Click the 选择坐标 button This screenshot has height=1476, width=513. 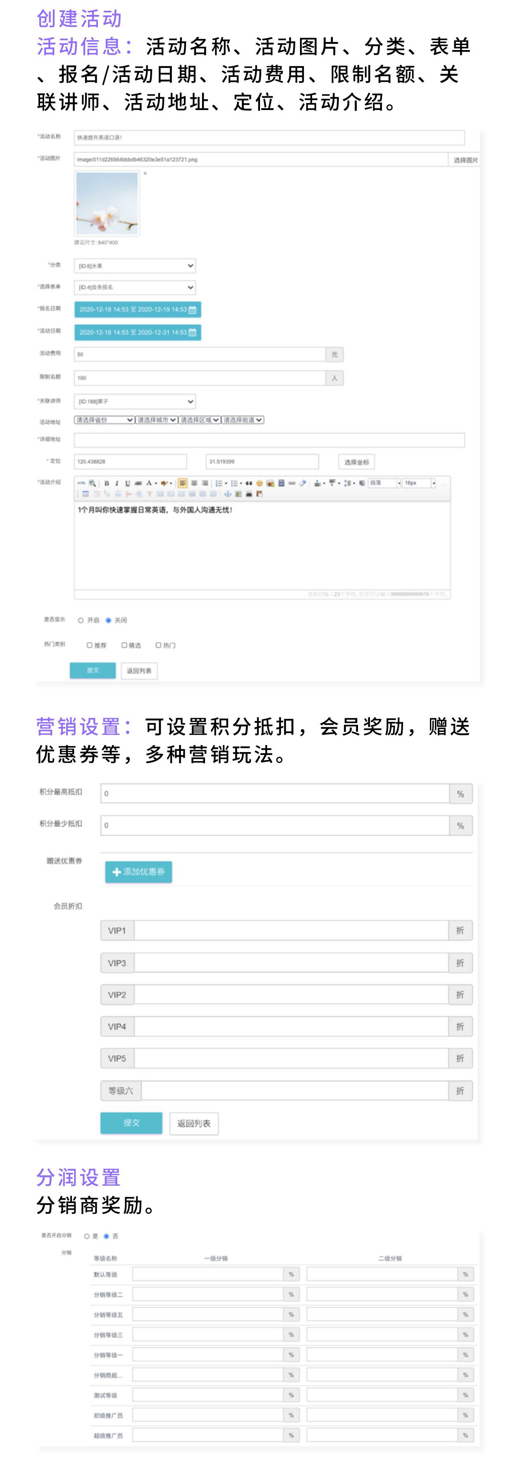click(x=356, y=462)
